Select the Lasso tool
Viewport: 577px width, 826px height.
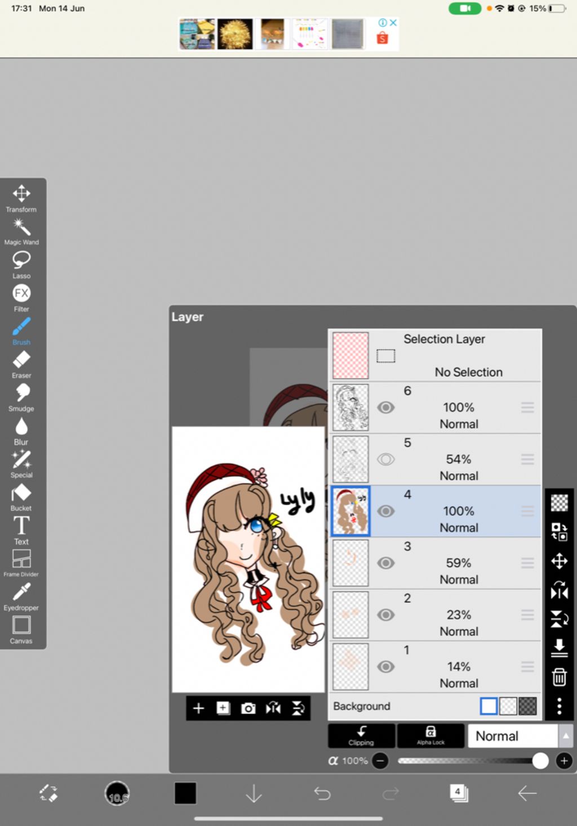pos(21,265)
